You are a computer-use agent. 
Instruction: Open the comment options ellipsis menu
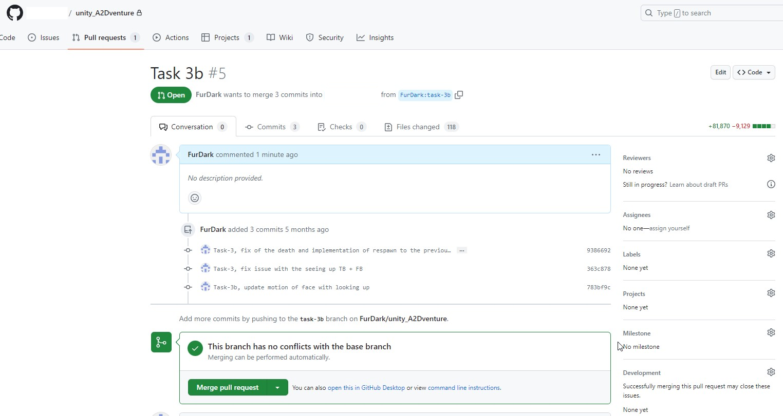[595, 154]
